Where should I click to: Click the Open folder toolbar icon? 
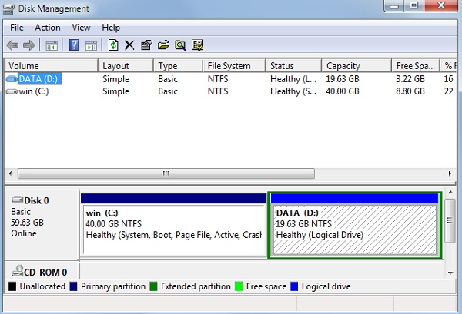coord(163,45)
